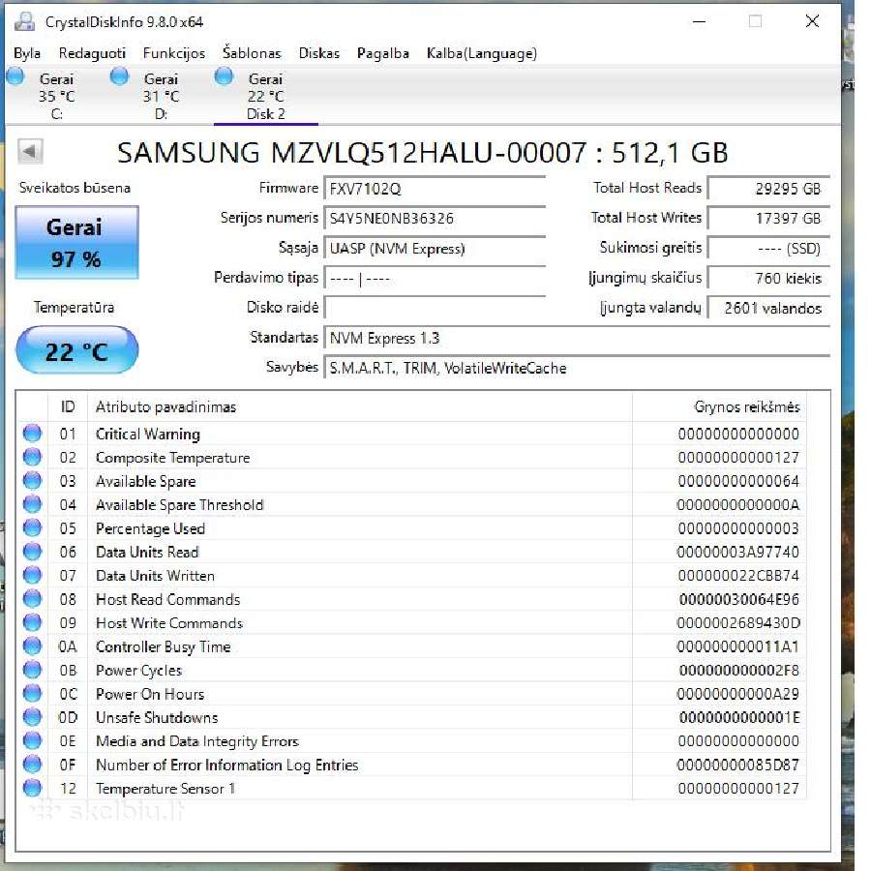Screen dimensions: 871x871
Task: Select raw value 000000000001E
Action: (738, 718)
